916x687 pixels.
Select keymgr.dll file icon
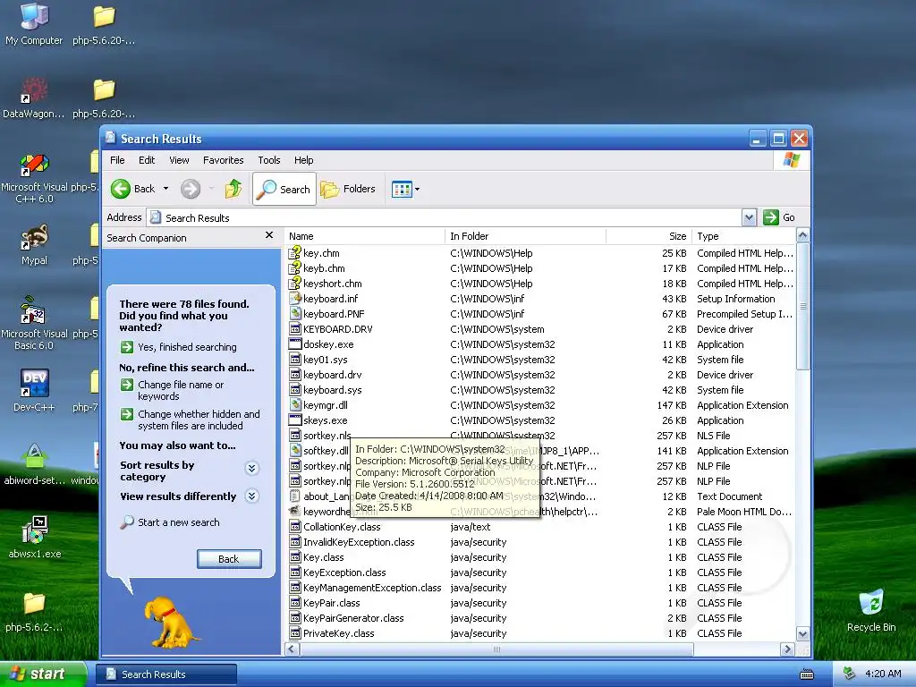pyautogui.click(x=295, y=405)
